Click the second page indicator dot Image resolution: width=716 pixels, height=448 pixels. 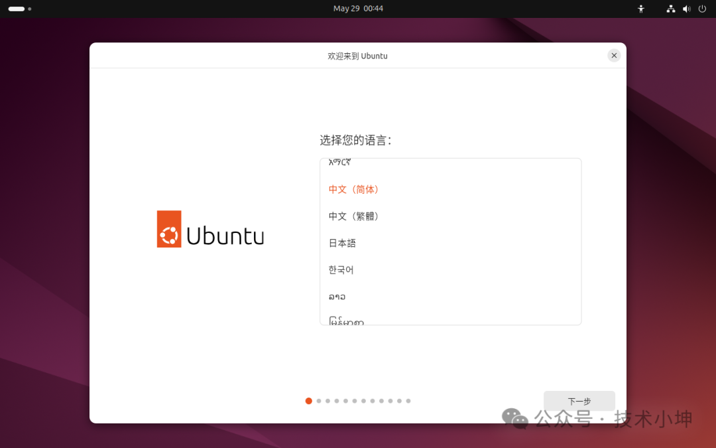pos(319,401)
